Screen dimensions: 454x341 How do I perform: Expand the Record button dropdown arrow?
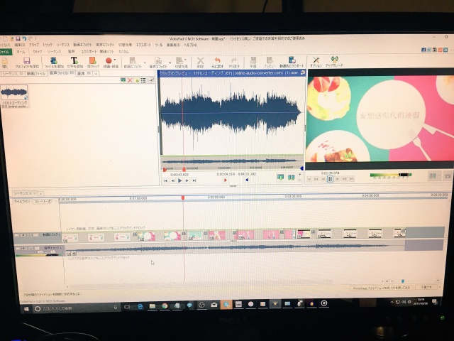115,60
